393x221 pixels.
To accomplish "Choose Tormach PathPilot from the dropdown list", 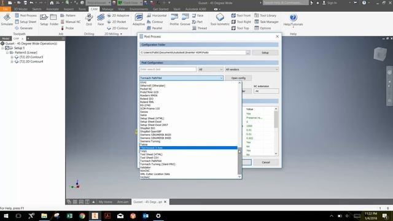I will point(189,161).
